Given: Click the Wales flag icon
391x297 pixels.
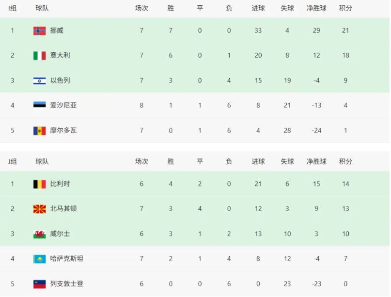Looking at the screenshot, I should click(x=39, y=234).
